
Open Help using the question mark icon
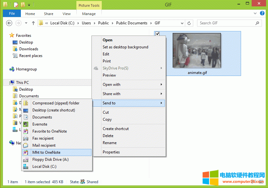pyautogui.click(x=262, y=13)
